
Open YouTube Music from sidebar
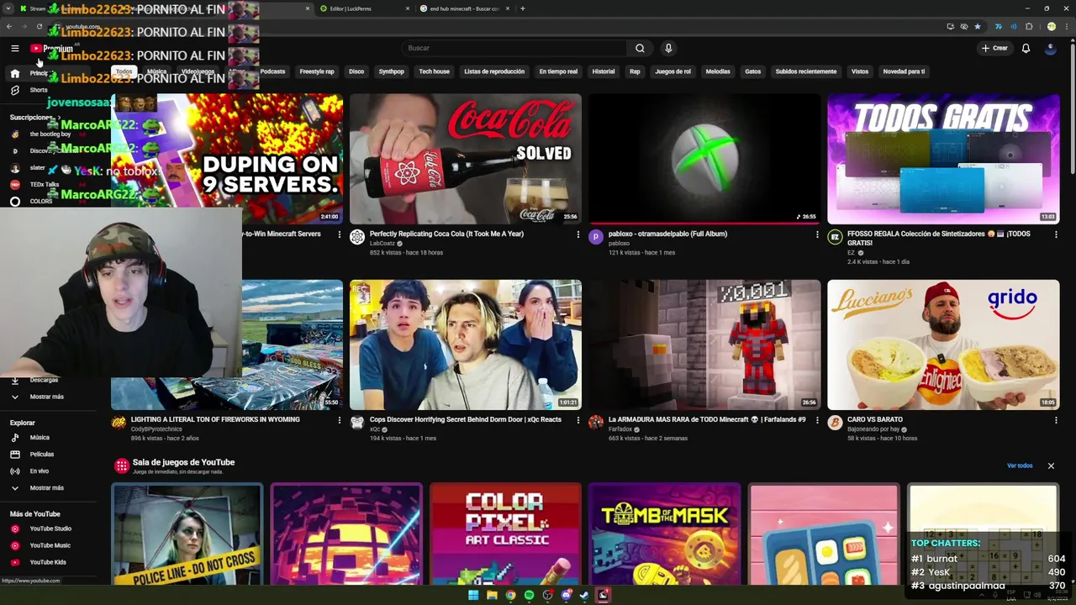tap(49, 545)
